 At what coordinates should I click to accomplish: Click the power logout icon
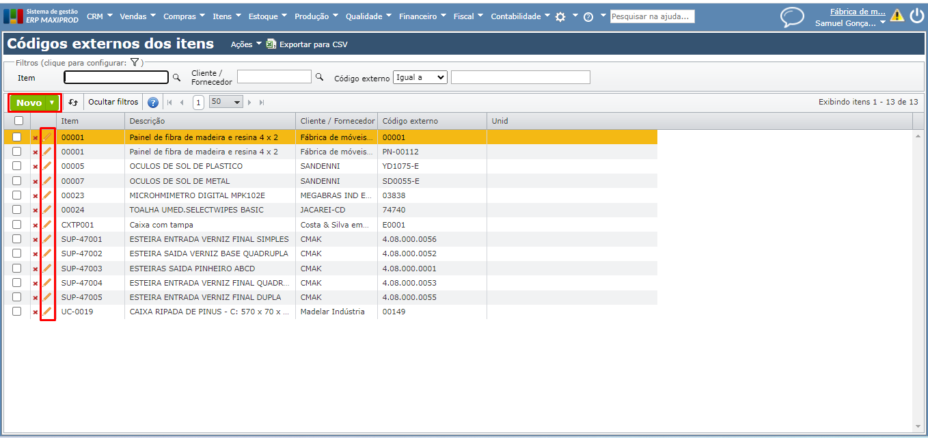click(916, 16)
